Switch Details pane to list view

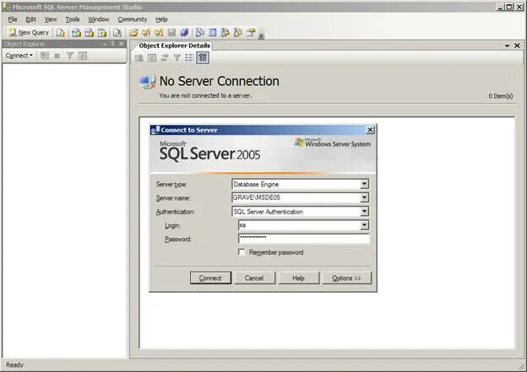(189, 57)
